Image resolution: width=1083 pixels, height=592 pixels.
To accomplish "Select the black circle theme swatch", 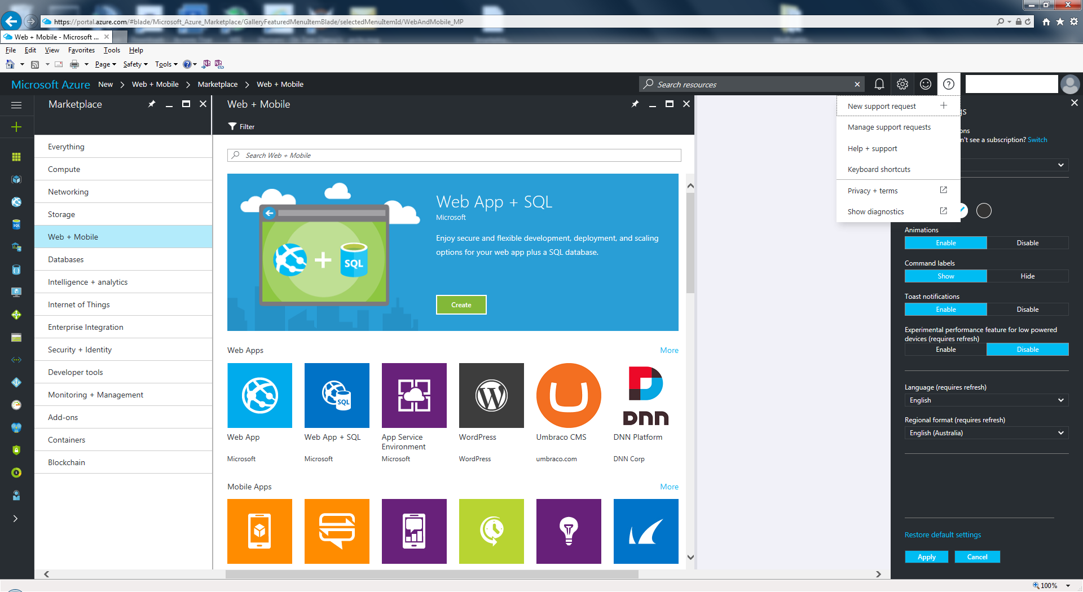I will tap(984, 211).
